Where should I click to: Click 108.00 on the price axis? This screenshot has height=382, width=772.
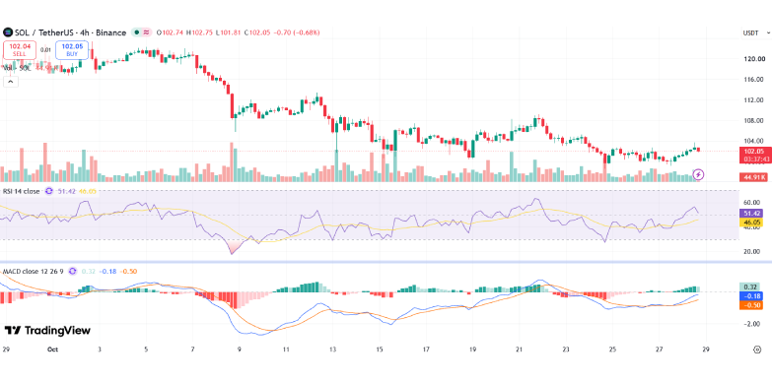click(x=754, y=120)
